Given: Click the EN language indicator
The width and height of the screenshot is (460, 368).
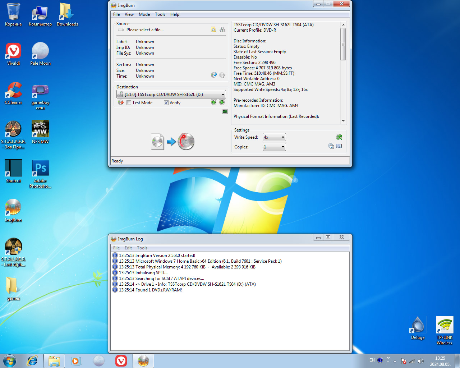Looking at the screenshot, I should pyautogui.click(x=372, y=360).
